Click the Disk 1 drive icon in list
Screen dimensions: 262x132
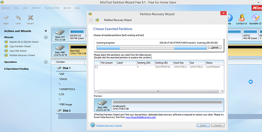coord(59,68)
